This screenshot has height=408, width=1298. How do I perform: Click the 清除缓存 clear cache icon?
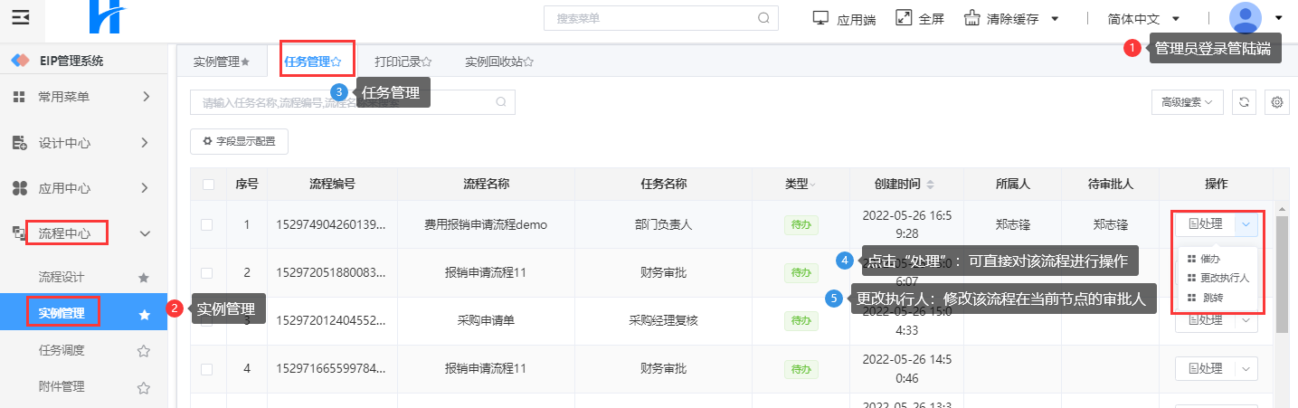pos(972,18)
